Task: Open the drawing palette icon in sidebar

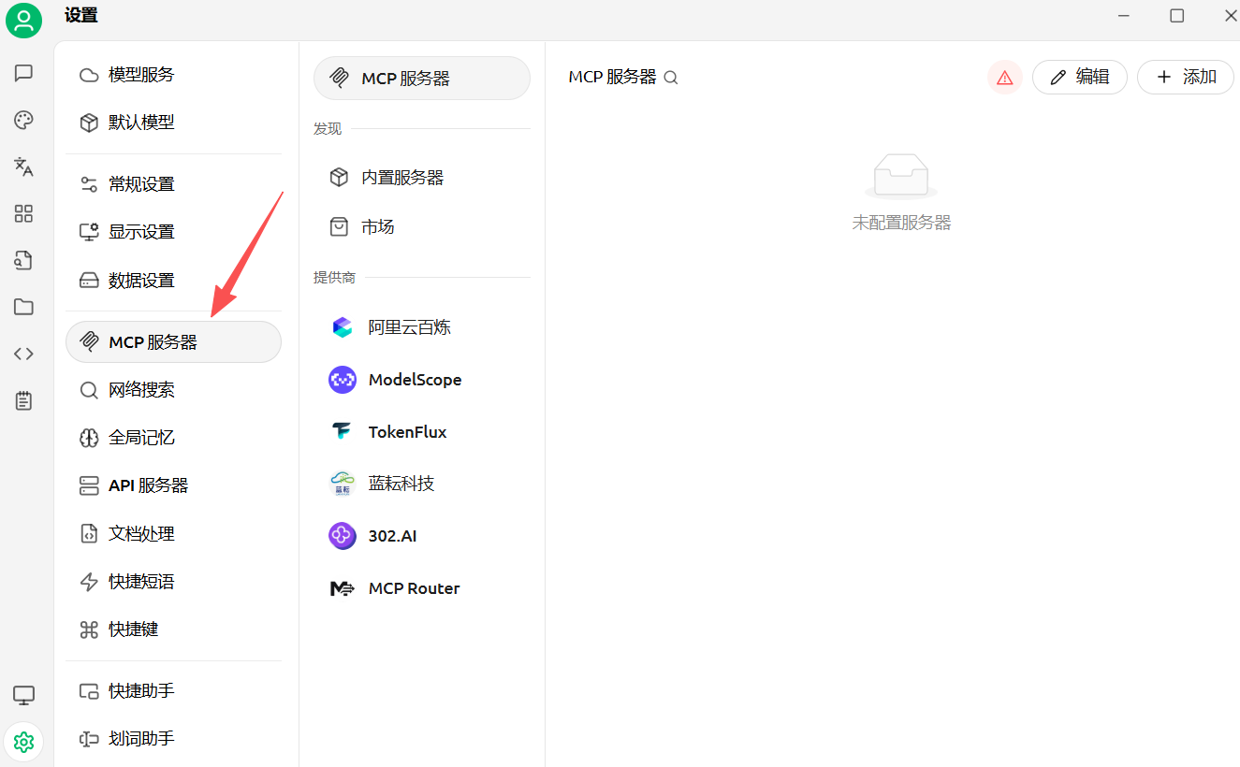Action: (23, 120)
